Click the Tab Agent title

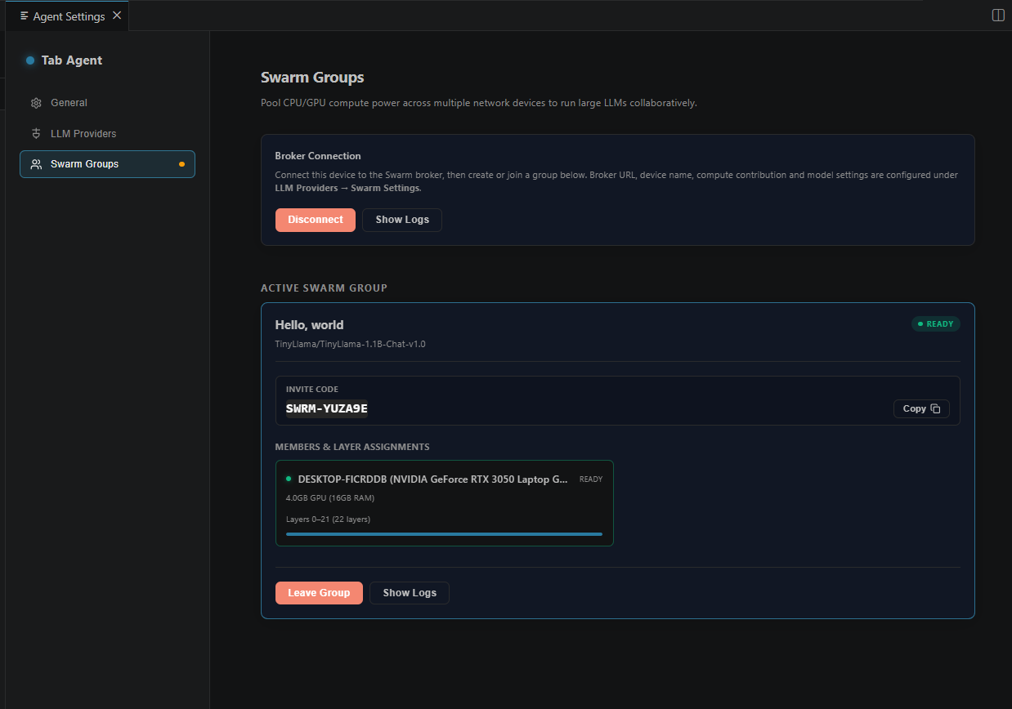[72, 60]
